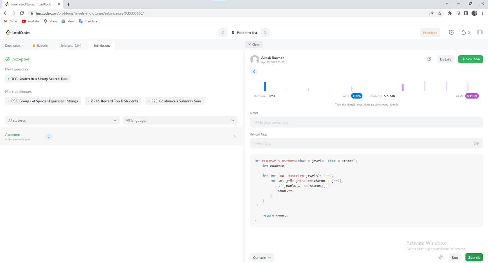Viewport: 488px width, 263px height.
Task: Open Maps bookmark
Action: [50, 21]
